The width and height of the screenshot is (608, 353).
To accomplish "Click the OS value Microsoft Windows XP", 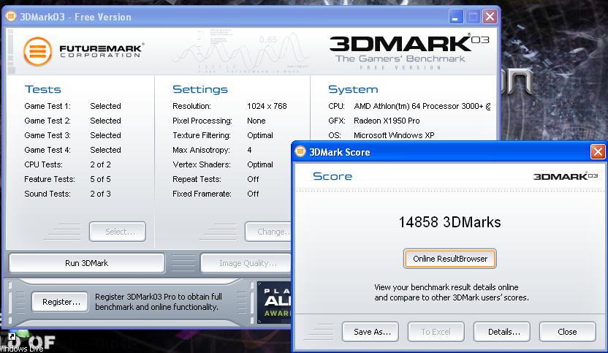I will 394,135.
